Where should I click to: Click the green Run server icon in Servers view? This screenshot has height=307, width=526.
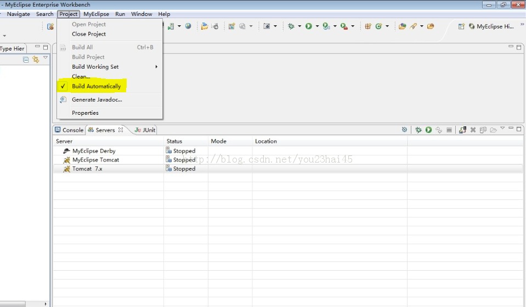(428, 130)
